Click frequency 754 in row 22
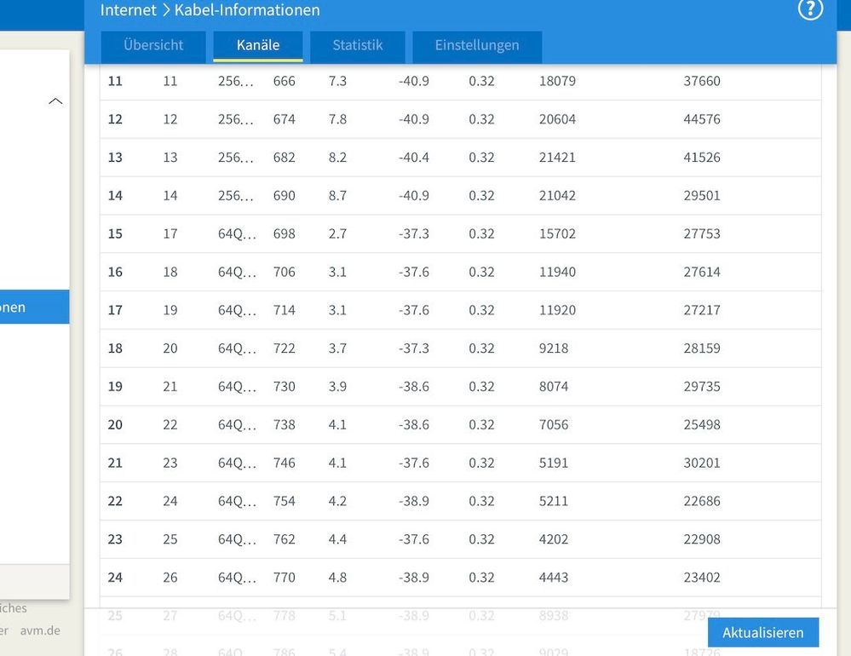 tap(284, 501)
